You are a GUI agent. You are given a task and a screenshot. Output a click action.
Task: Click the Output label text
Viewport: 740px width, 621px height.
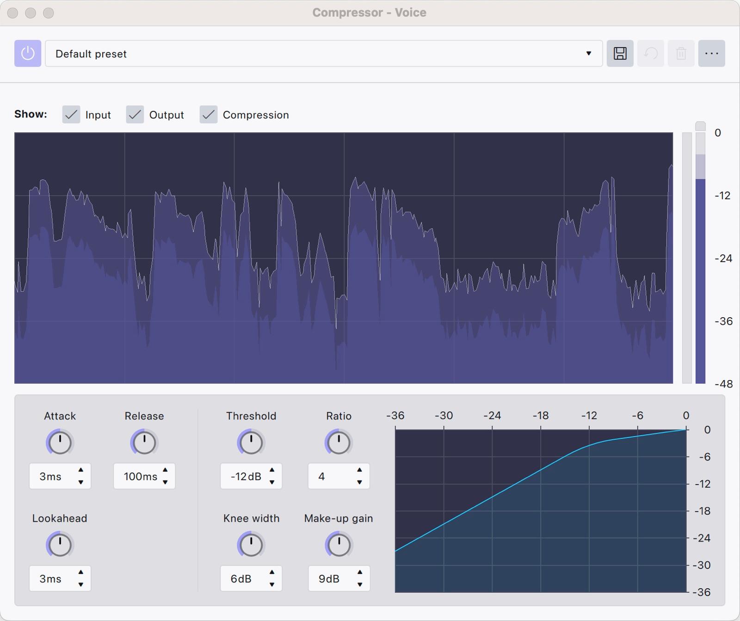(x=166, y=115)
